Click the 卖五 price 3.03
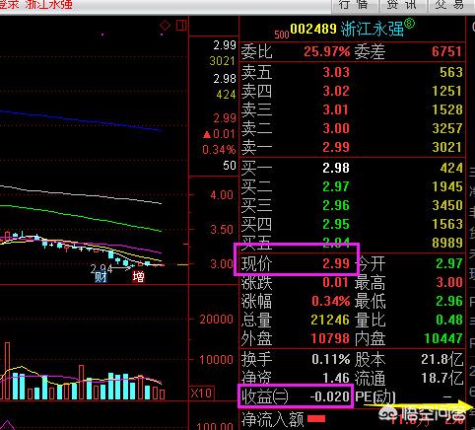 [336, 72]
